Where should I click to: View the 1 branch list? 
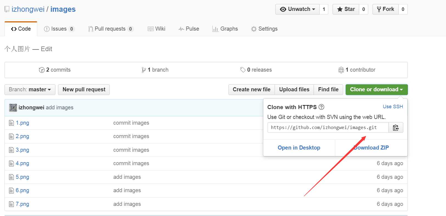155,70
